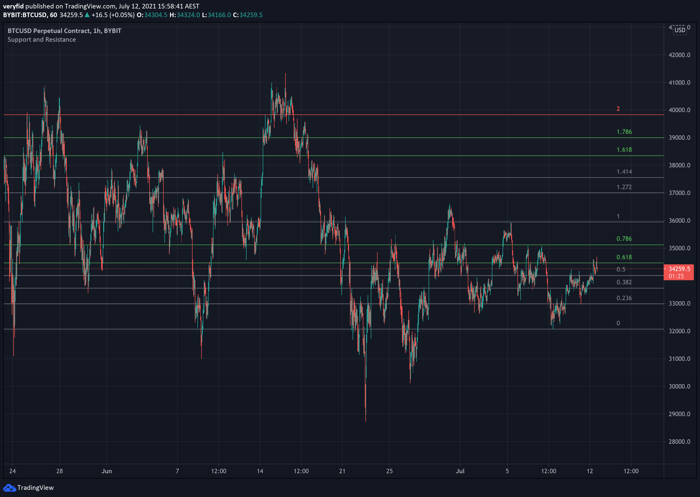Click the Fibonacci level label '0.618'
Viewport: 700px width, 497px height.
[624, 257]
